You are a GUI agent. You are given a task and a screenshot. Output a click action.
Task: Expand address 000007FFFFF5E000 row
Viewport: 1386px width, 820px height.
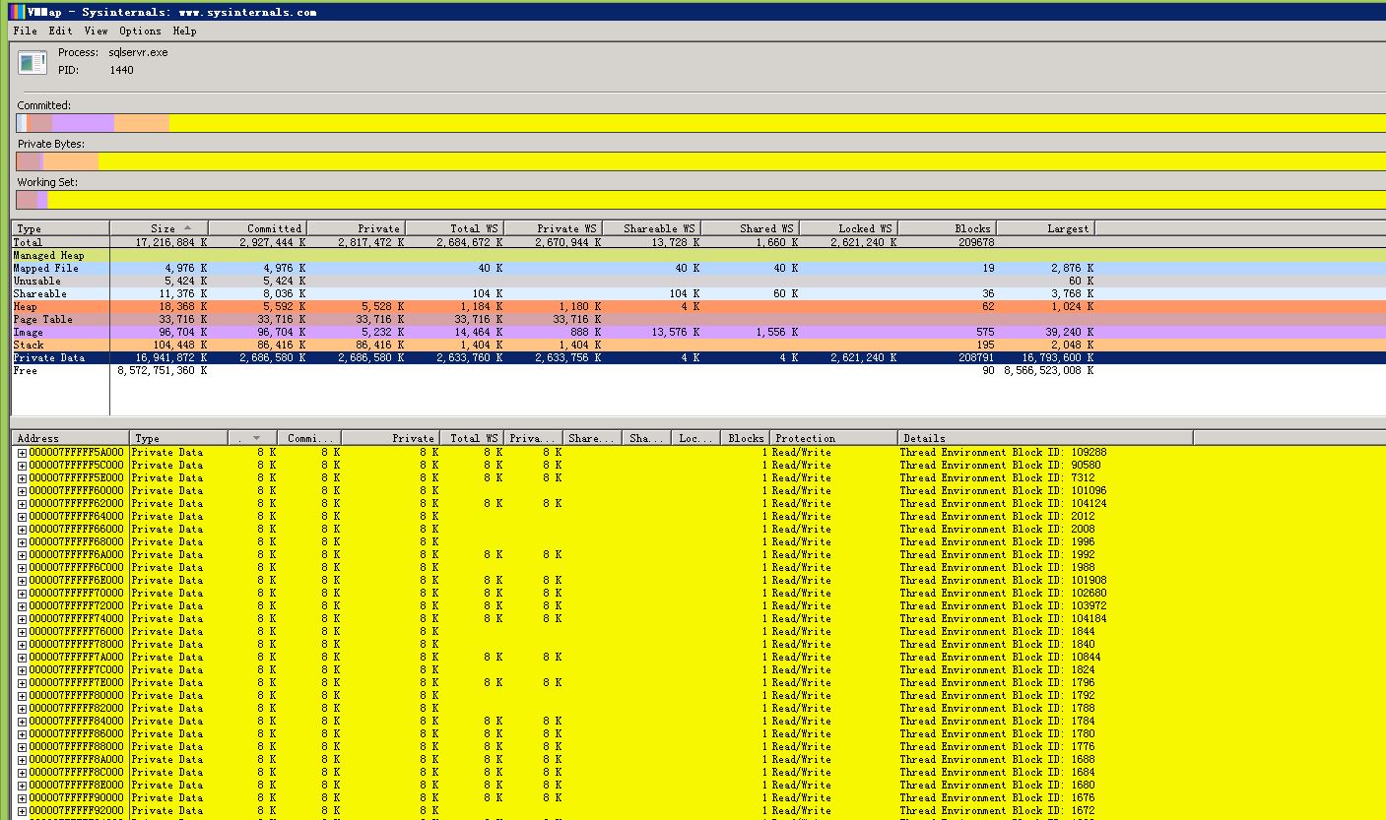tap(22, 478)
